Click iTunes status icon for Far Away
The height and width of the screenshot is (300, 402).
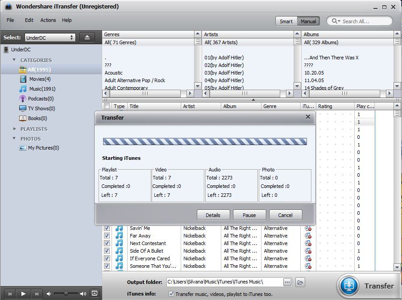[308, 236]
